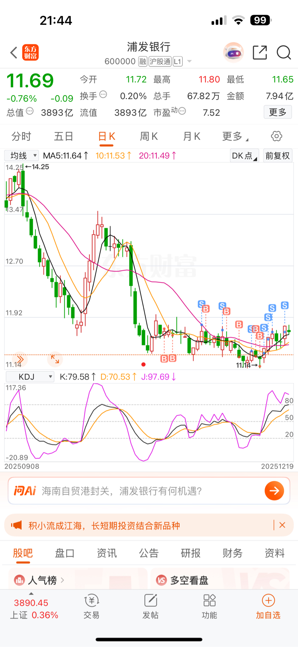Expand the 上证 index bar

[x=31, y=594]
